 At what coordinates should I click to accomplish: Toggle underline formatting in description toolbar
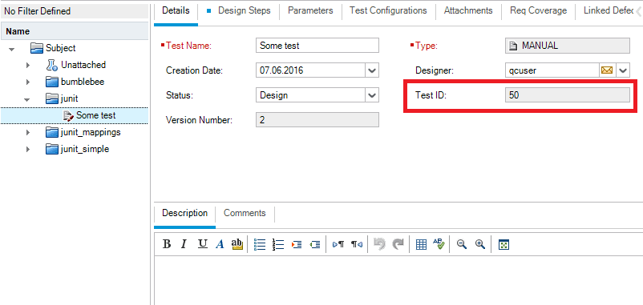tap(203, 244)
